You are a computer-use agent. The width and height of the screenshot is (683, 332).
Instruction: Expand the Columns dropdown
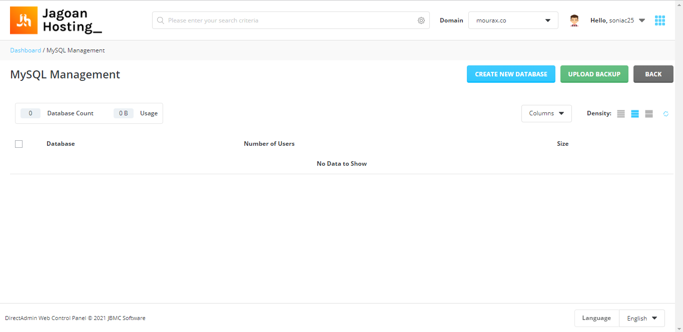click(x=546, y=113)
